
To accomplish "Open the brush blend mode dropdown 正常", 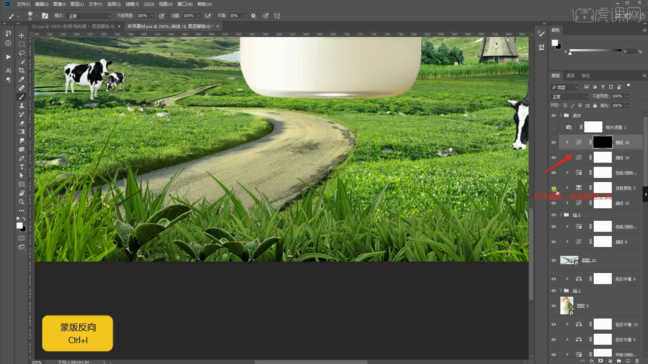I will pos(89,16).
